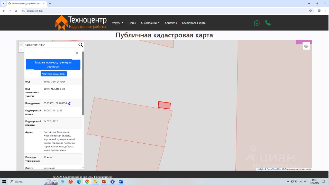Click the parcel address text
This screenshot has height=185, width=329.
[x=60, y=141]
